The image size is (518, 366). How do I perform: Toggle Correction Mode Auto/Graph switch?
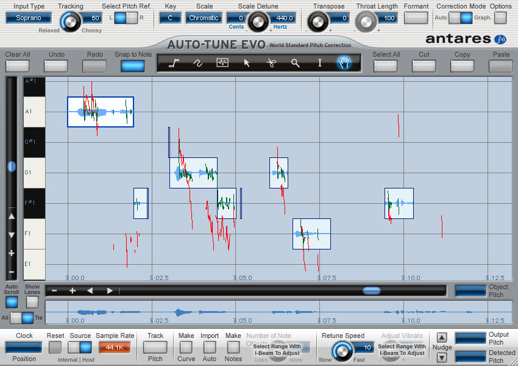[x=461, y=18]
